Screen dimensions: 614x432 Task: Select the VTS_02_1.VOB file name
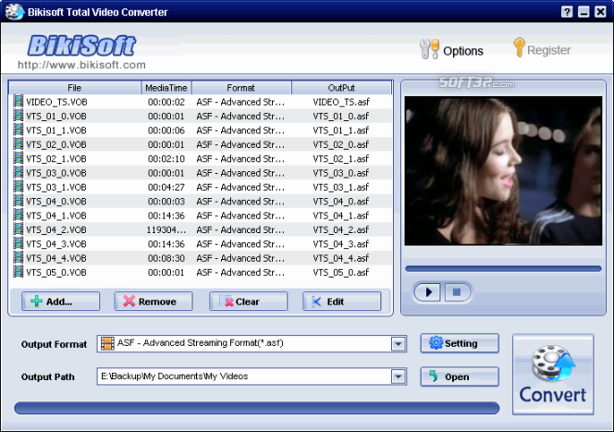[56, 159]
